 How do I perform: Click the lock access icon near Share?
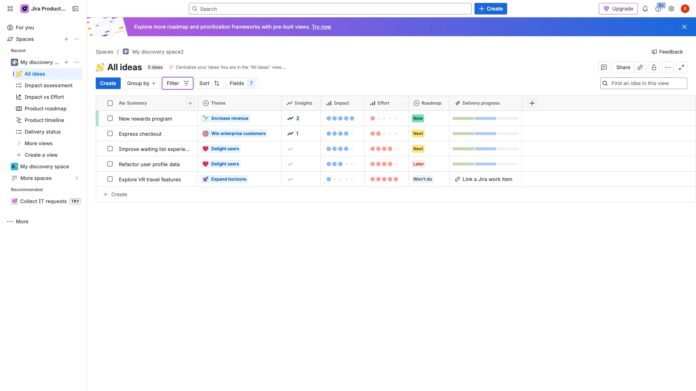[654, 67]
